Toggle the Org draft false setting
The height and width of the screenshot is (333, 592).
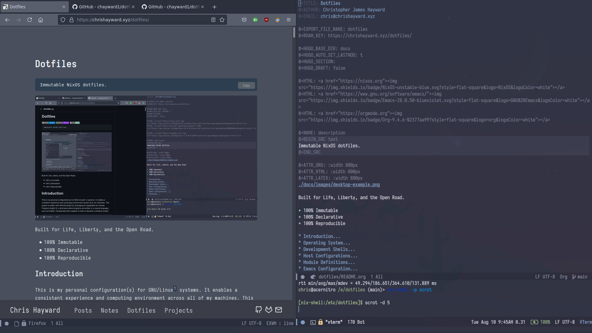(x=338, y=68)
